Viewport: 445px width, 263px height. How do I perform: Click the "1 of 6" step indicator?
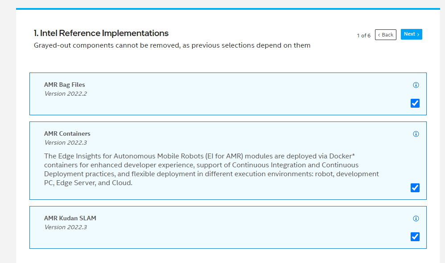363,35
